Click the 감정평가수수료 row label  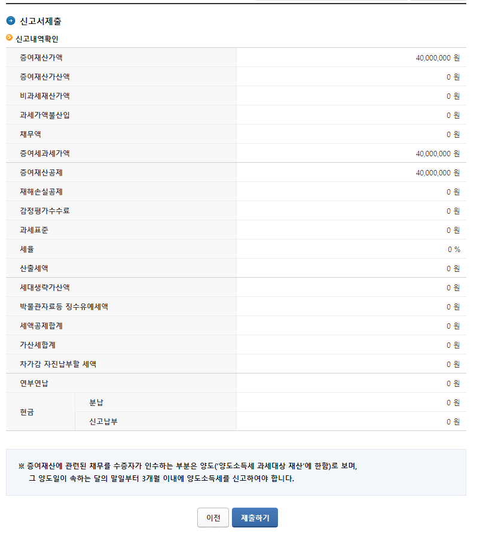click(45, 211)
